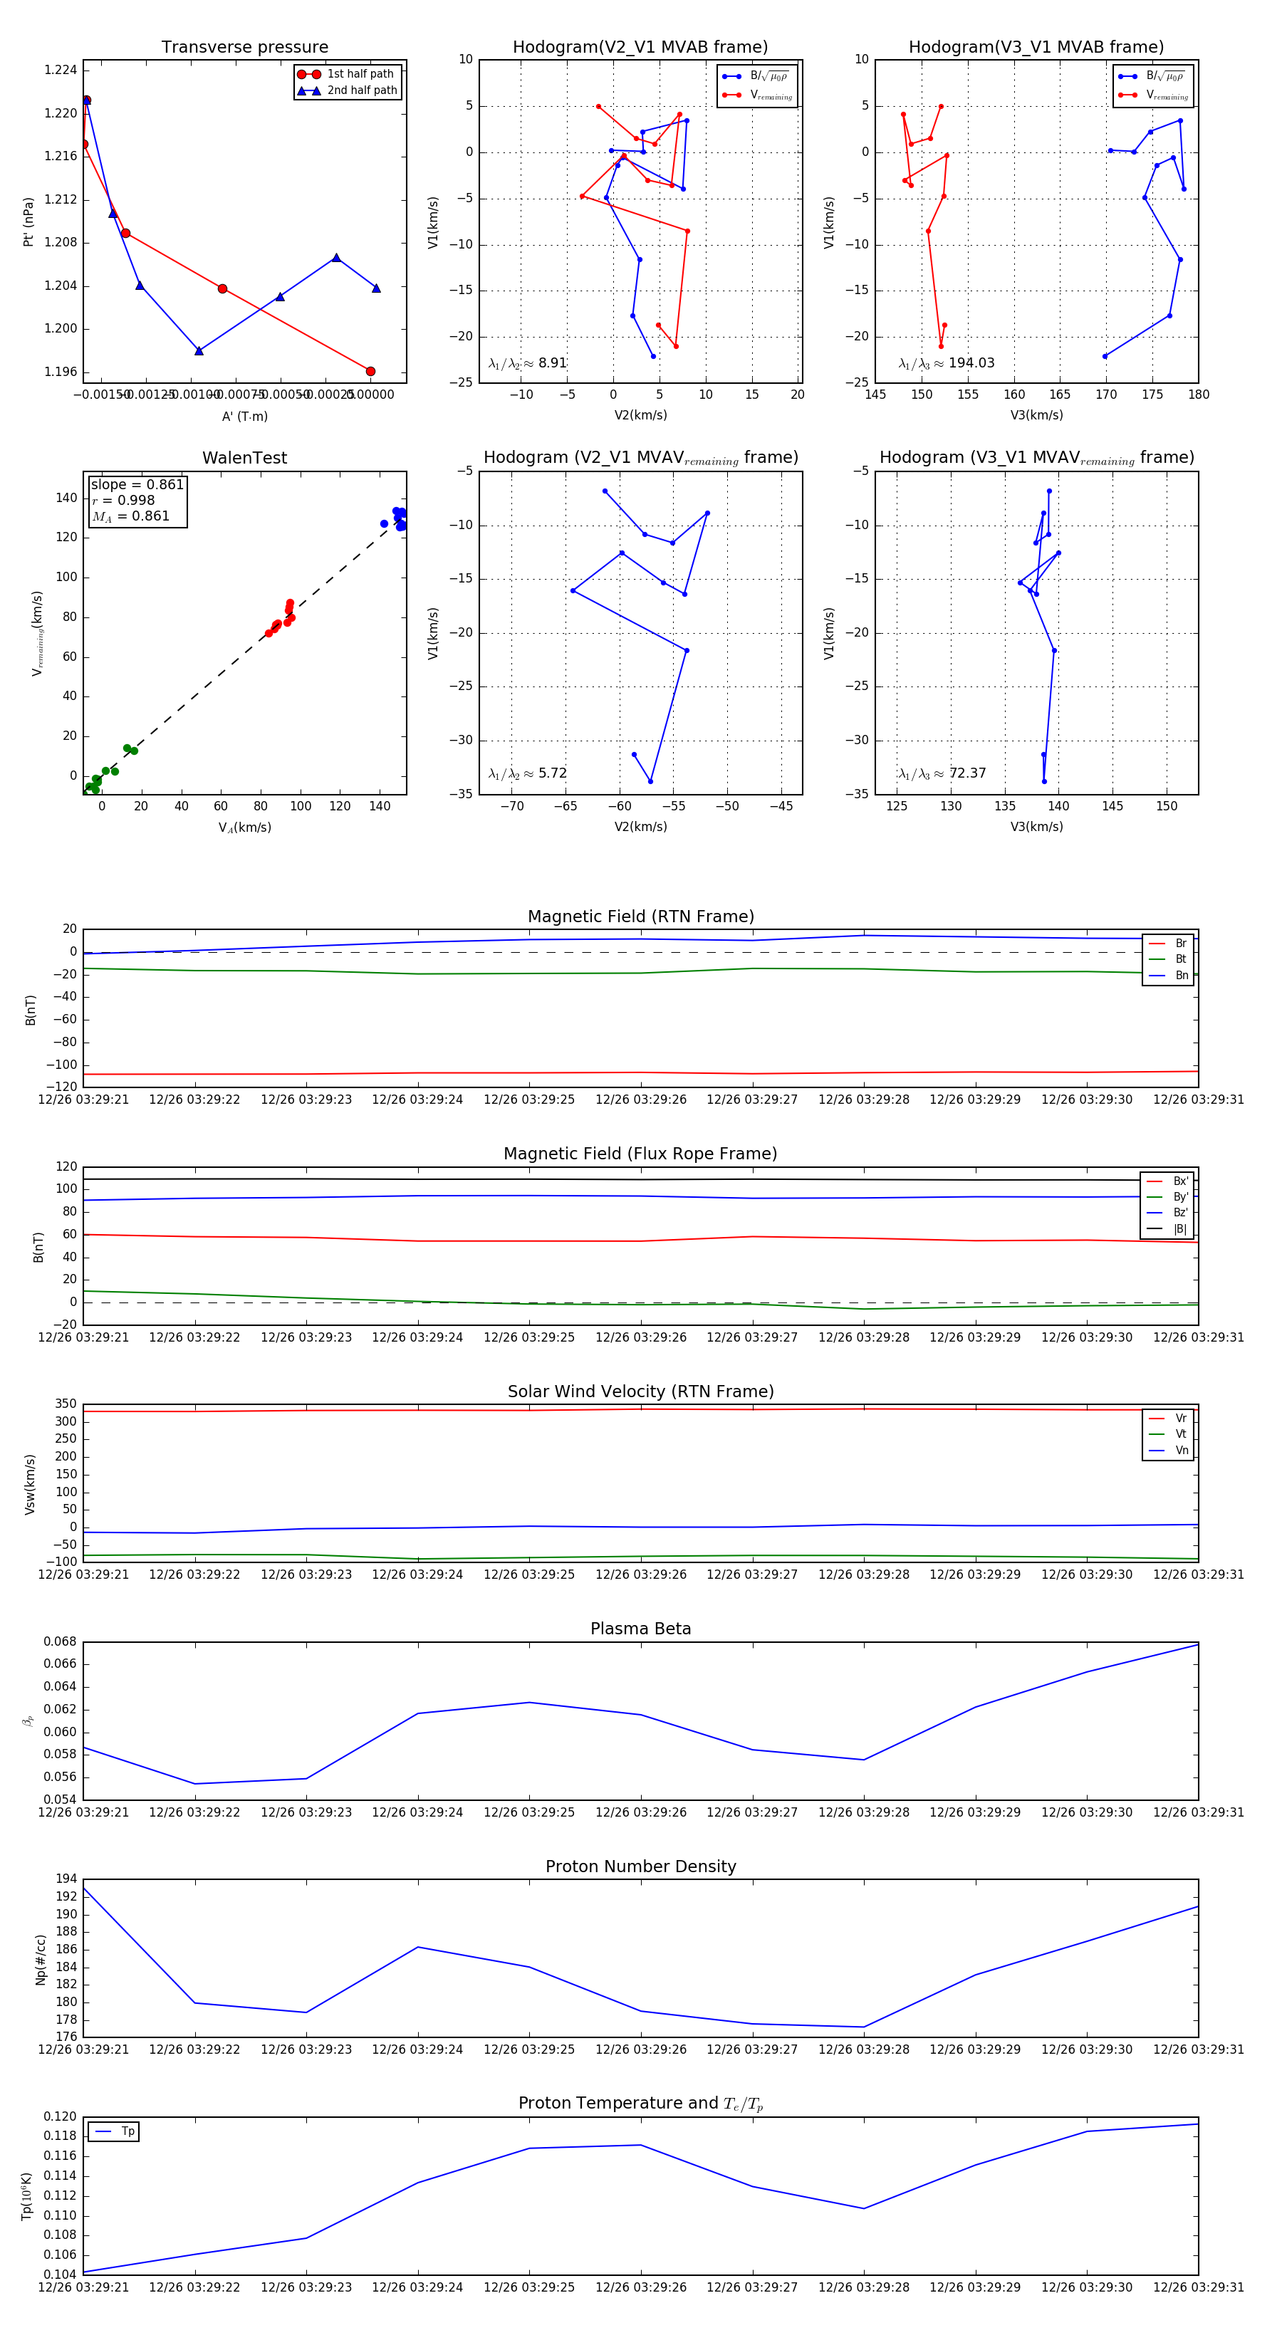Click the eigenvalue ratio 8.91 label in V2_V1 MVAB hodogram
Image resolution: width=1282 pixels, height=2350 pixels.
[x=527, y=363]
